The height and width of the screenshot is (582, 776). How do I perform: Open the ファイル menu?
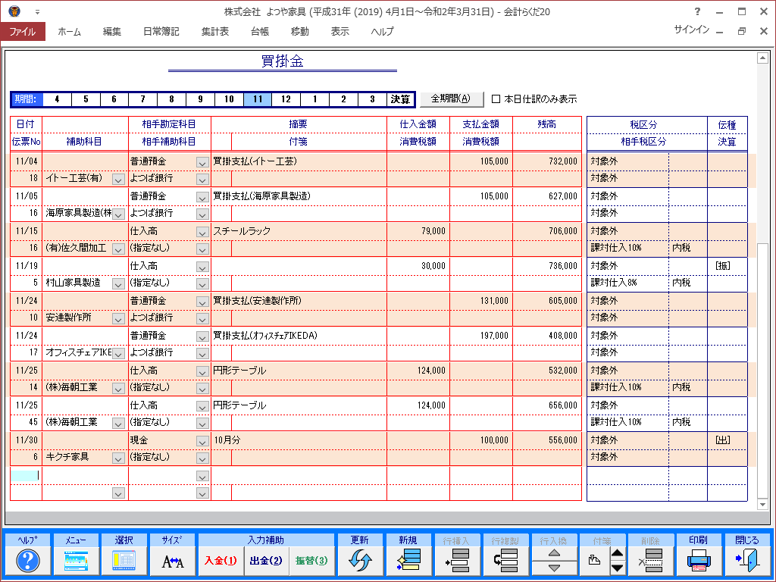(23, 31)
